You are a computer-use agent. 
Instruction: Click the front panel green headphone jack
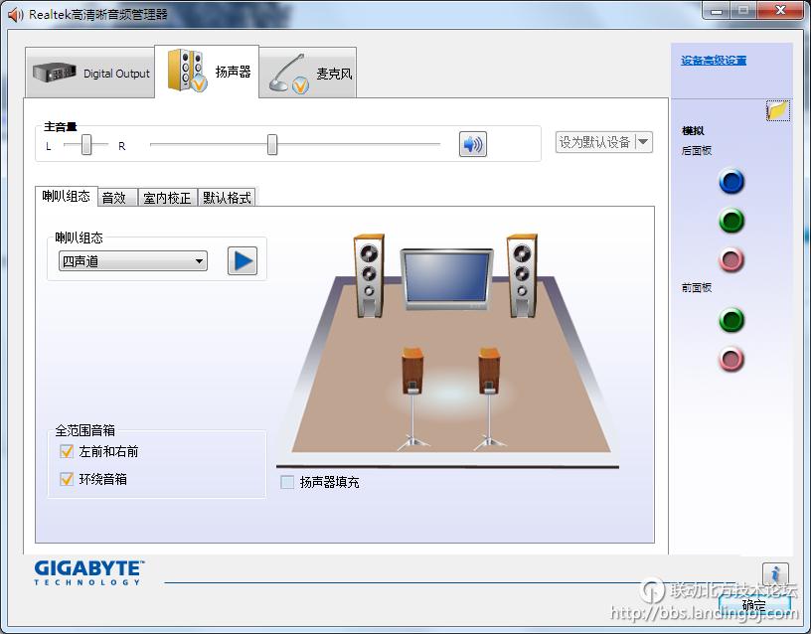pyautogui.click(x=731, y=320)
